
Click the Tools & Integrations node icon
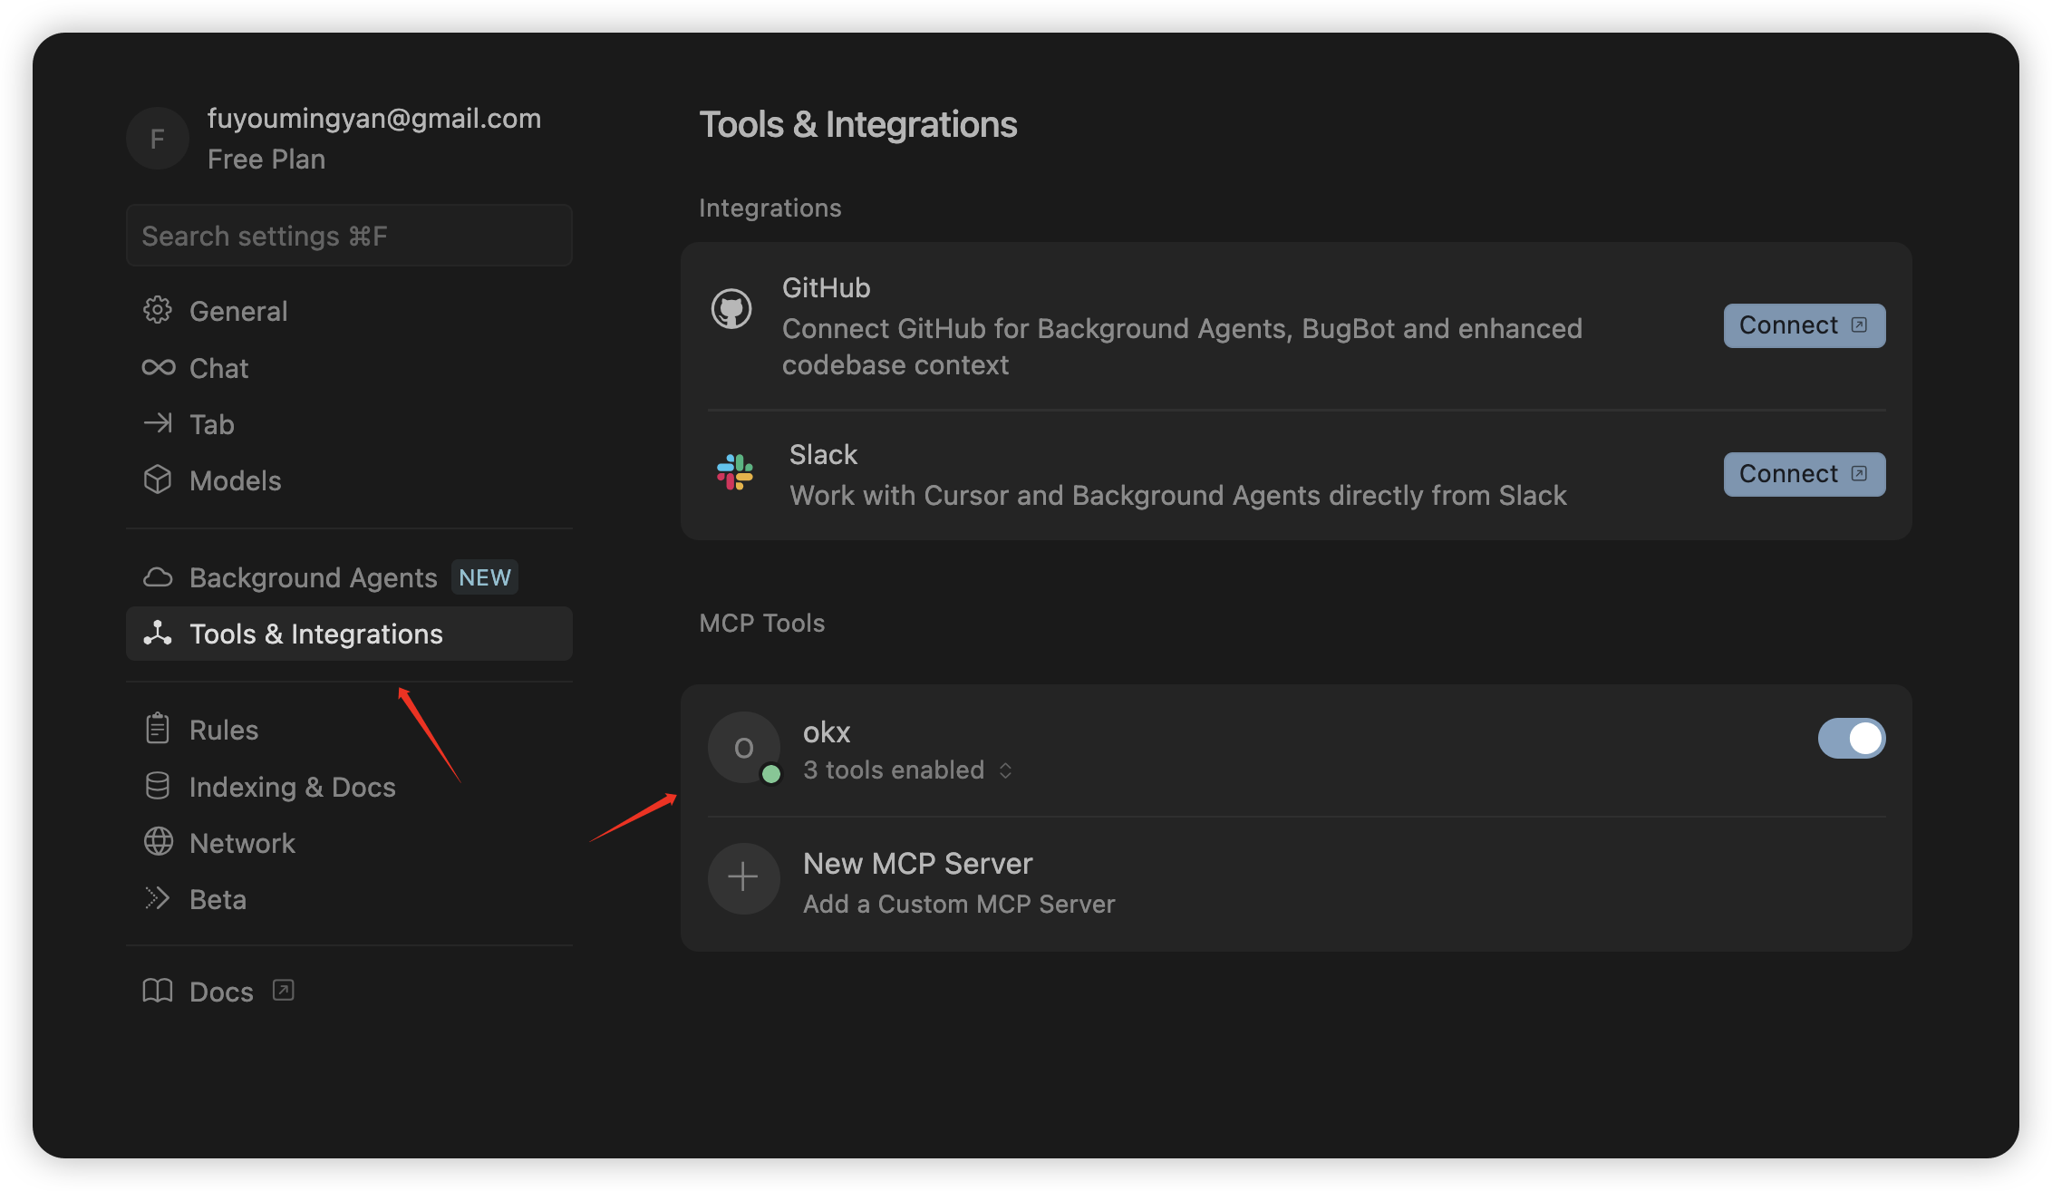coord(158,633)
